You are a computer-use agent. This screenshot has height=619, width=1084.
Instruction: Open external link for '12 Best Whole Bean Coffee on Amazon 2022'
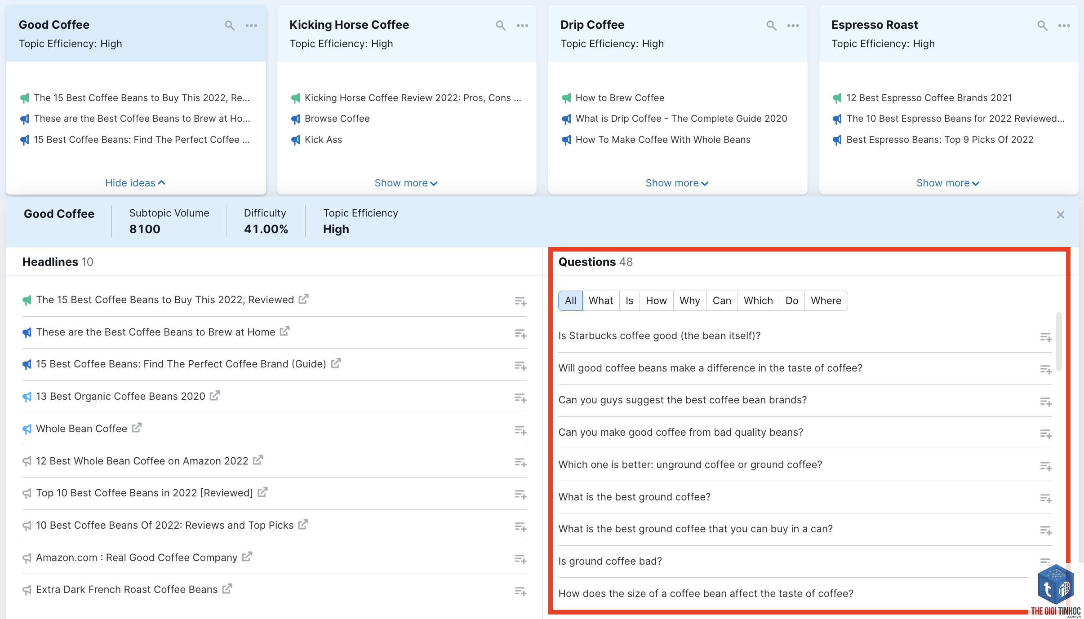pos(258,460)
